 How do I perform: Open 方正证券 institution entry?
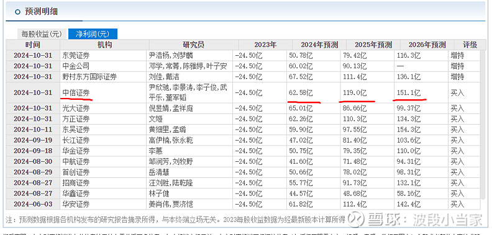click(76, 119)
